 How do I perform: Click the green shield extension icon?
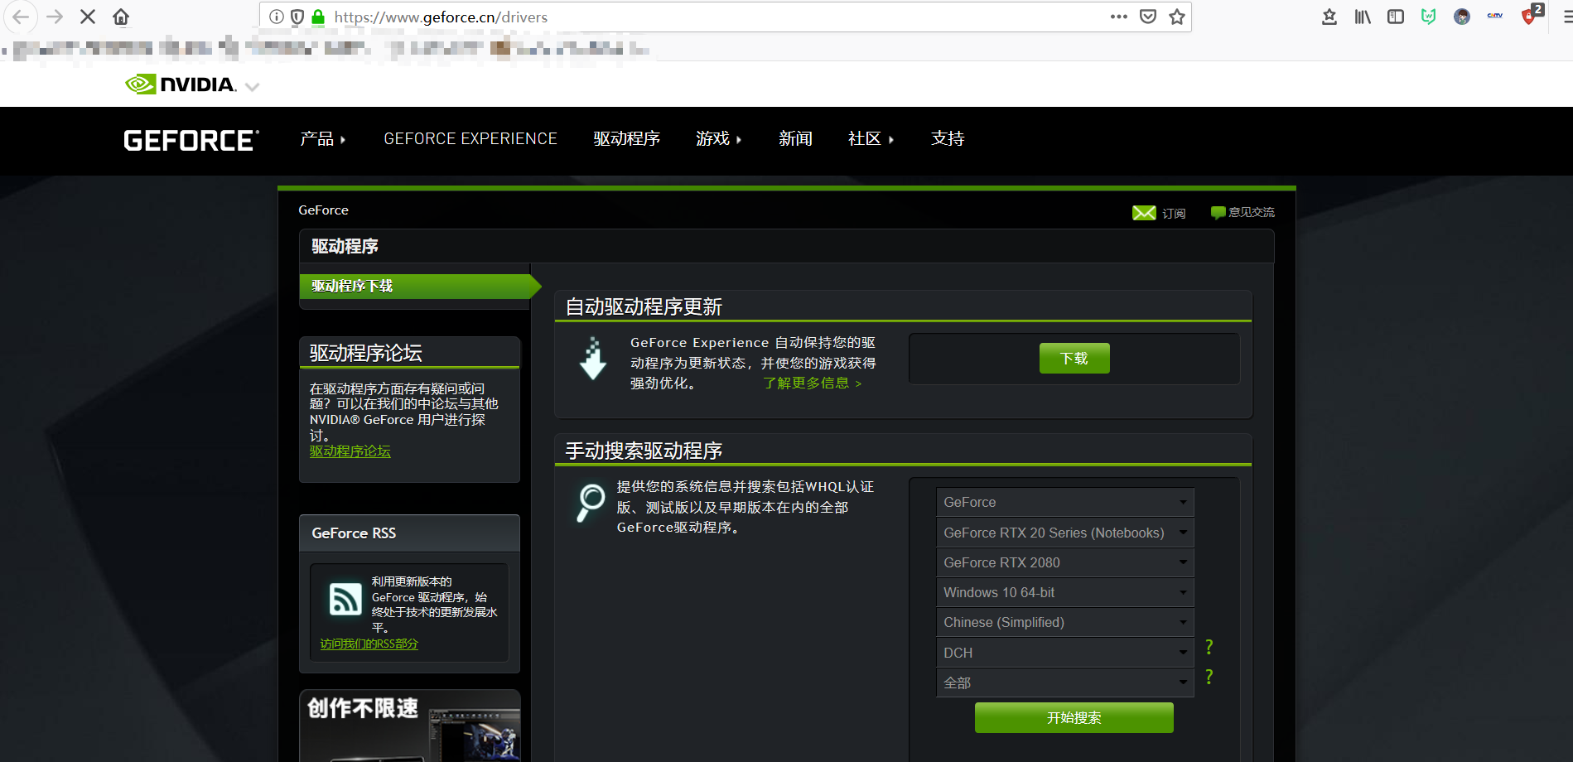tap(1429, 17)
